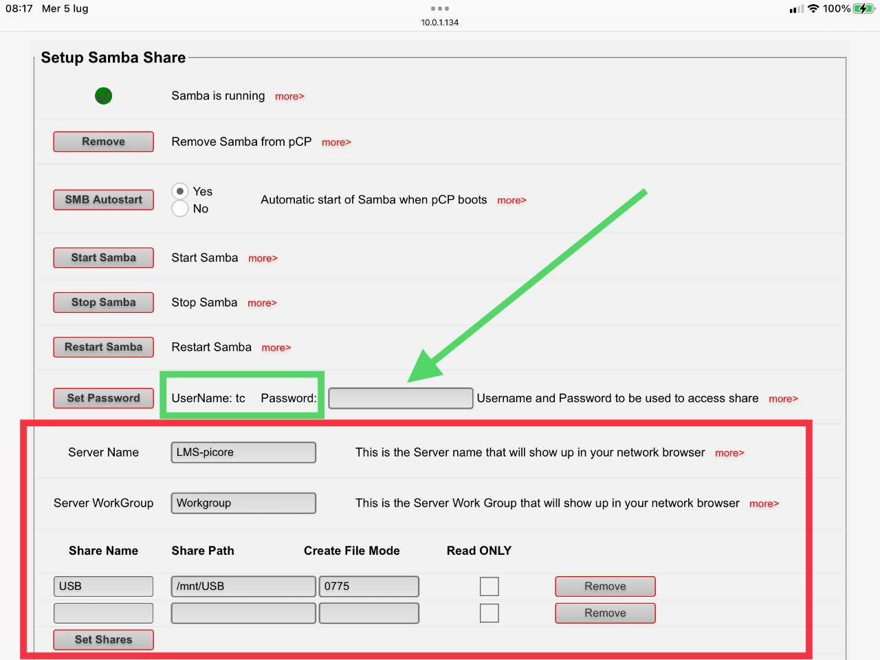Expand more> for Username and Password help
The image size is (880, 660).
[783, 399]
